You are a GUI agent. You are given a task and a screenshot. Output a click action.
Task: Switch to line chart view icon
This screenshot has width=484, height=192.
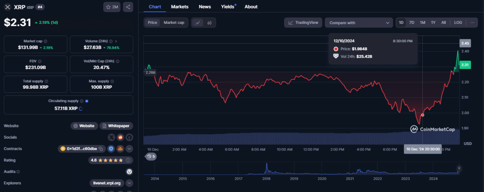198,23
